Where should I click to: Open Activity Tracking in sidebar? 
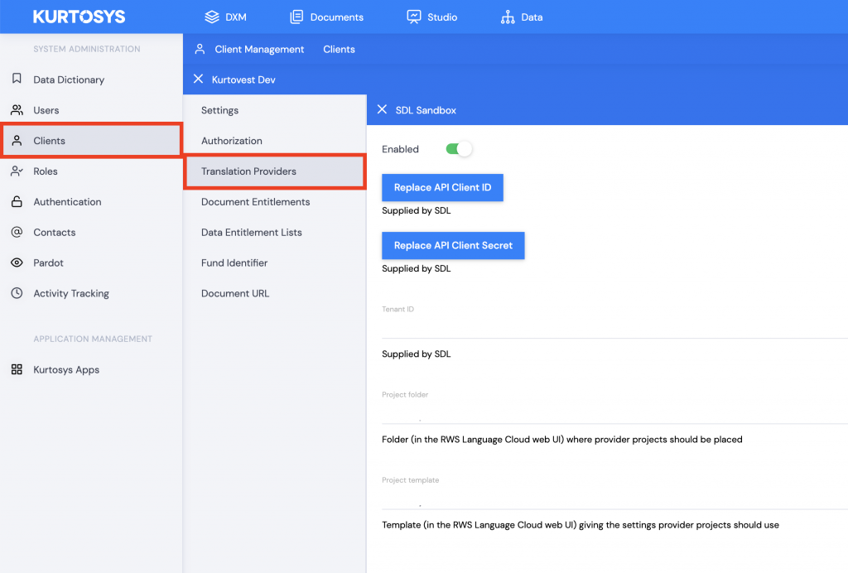pos(91,293)
